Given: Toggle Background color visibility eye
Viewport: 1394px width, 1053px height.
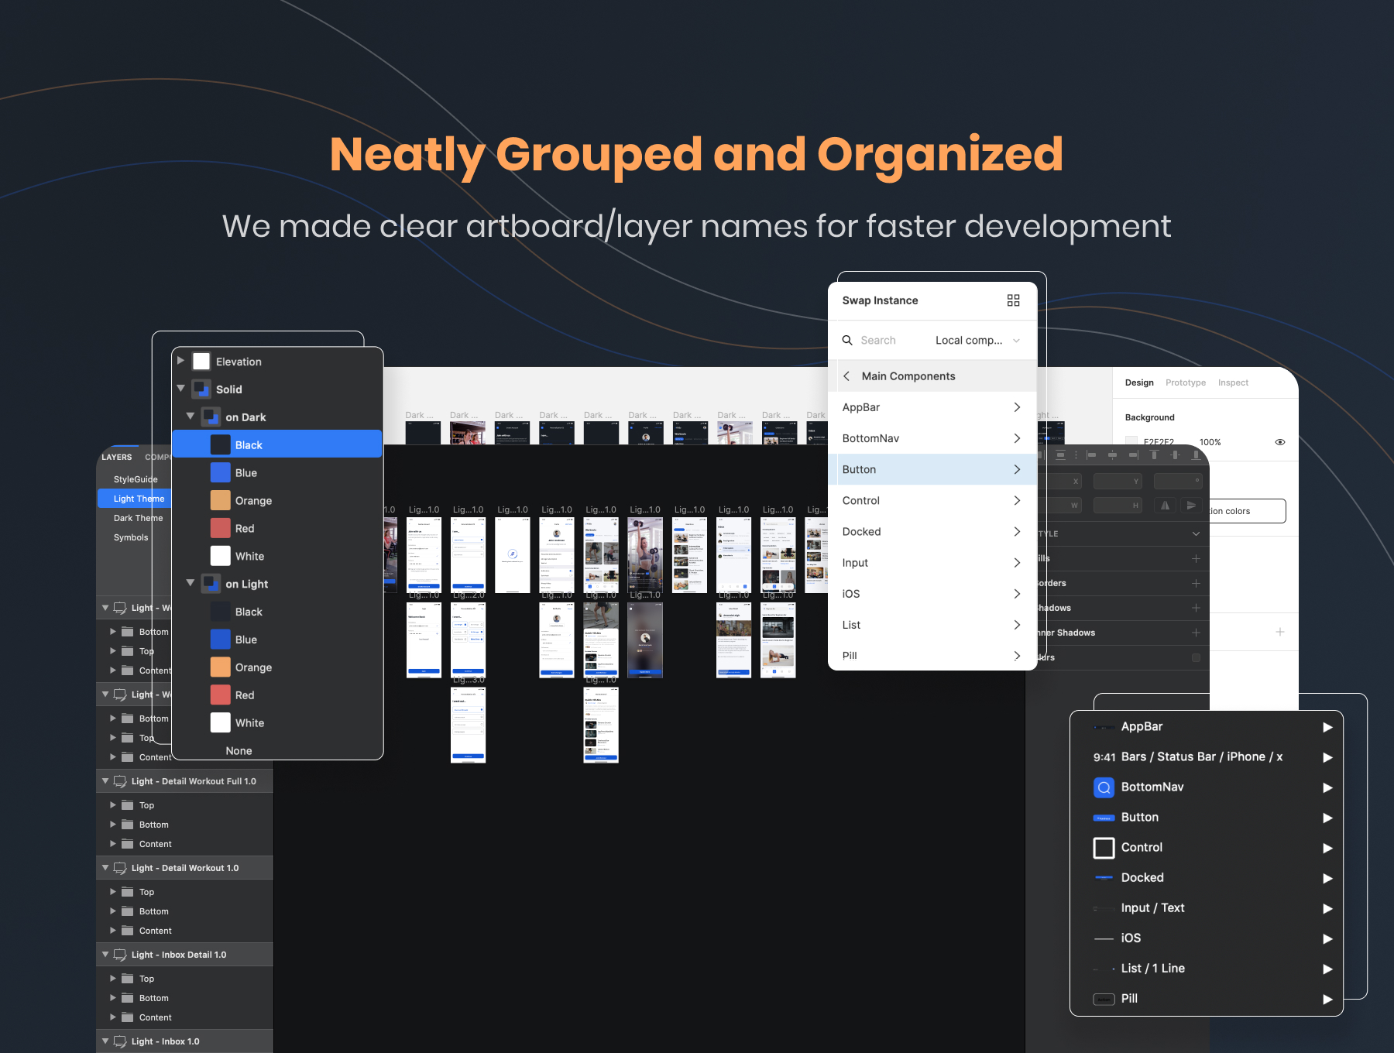Looking at the screenshot, I should click(x=1280, y=442).
